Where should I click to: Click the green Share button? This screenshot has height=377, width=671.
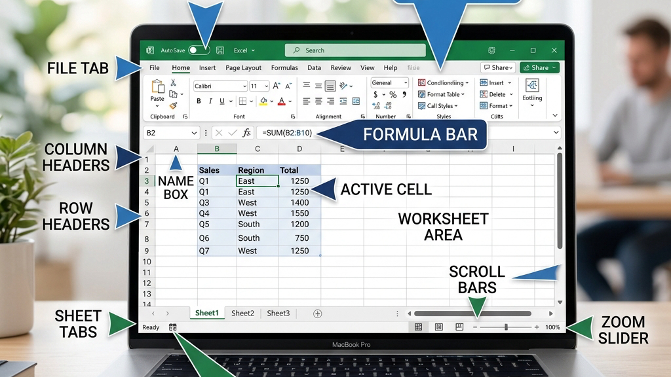[x=540, y=67]
